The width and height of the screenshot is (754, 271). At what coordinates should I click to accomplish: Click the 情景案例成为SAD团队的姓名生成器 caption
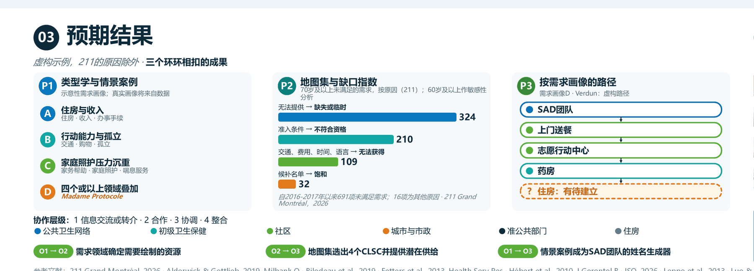(605, 252)
